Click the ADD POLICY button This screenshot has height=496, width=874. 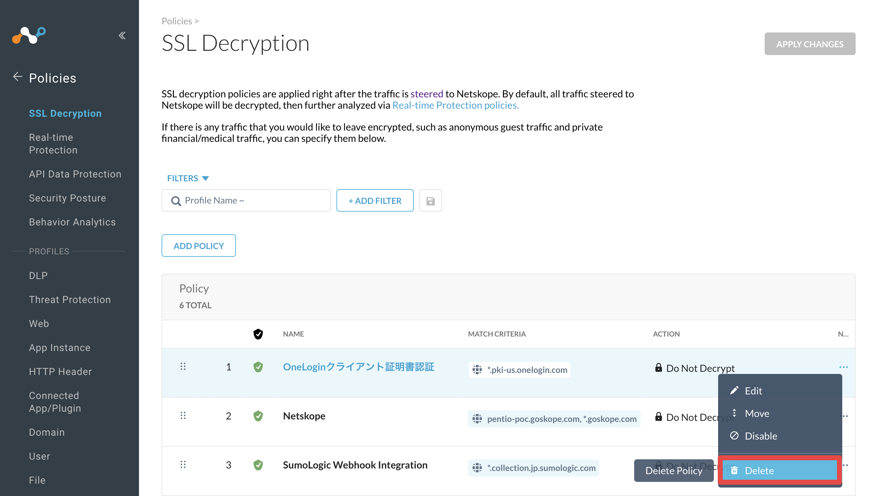click(199, 246)
